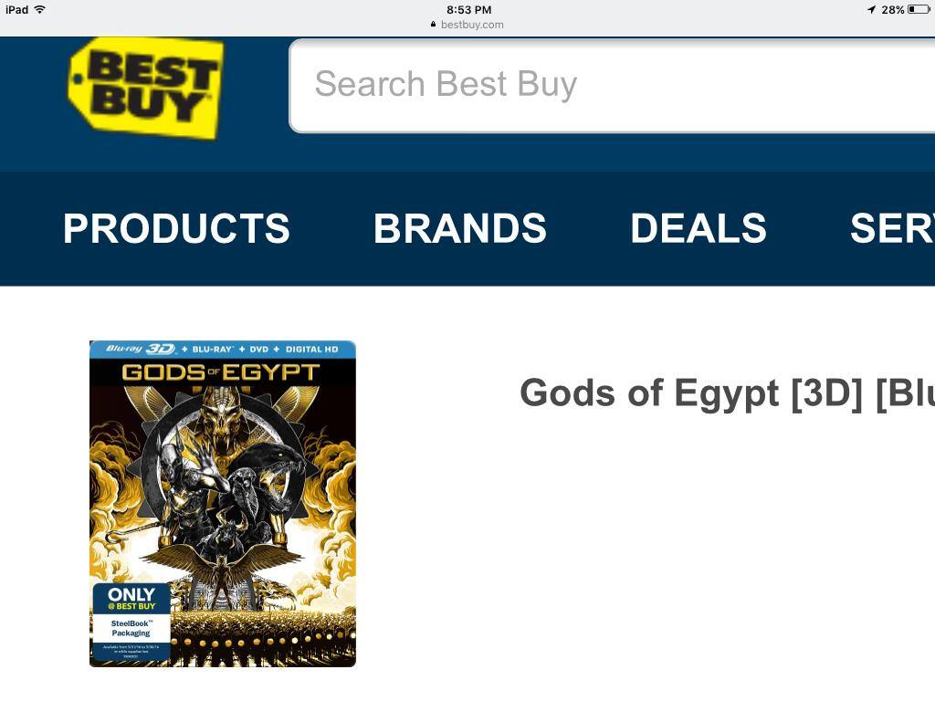Open the BRANDS menu

point(460,228)
